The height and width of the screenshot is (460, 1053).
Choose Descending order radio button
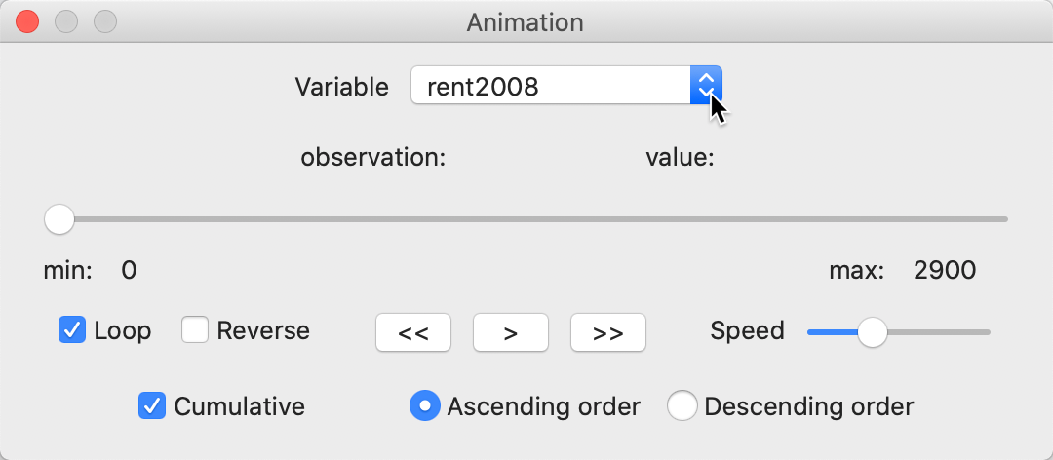(x=682, y=405)
